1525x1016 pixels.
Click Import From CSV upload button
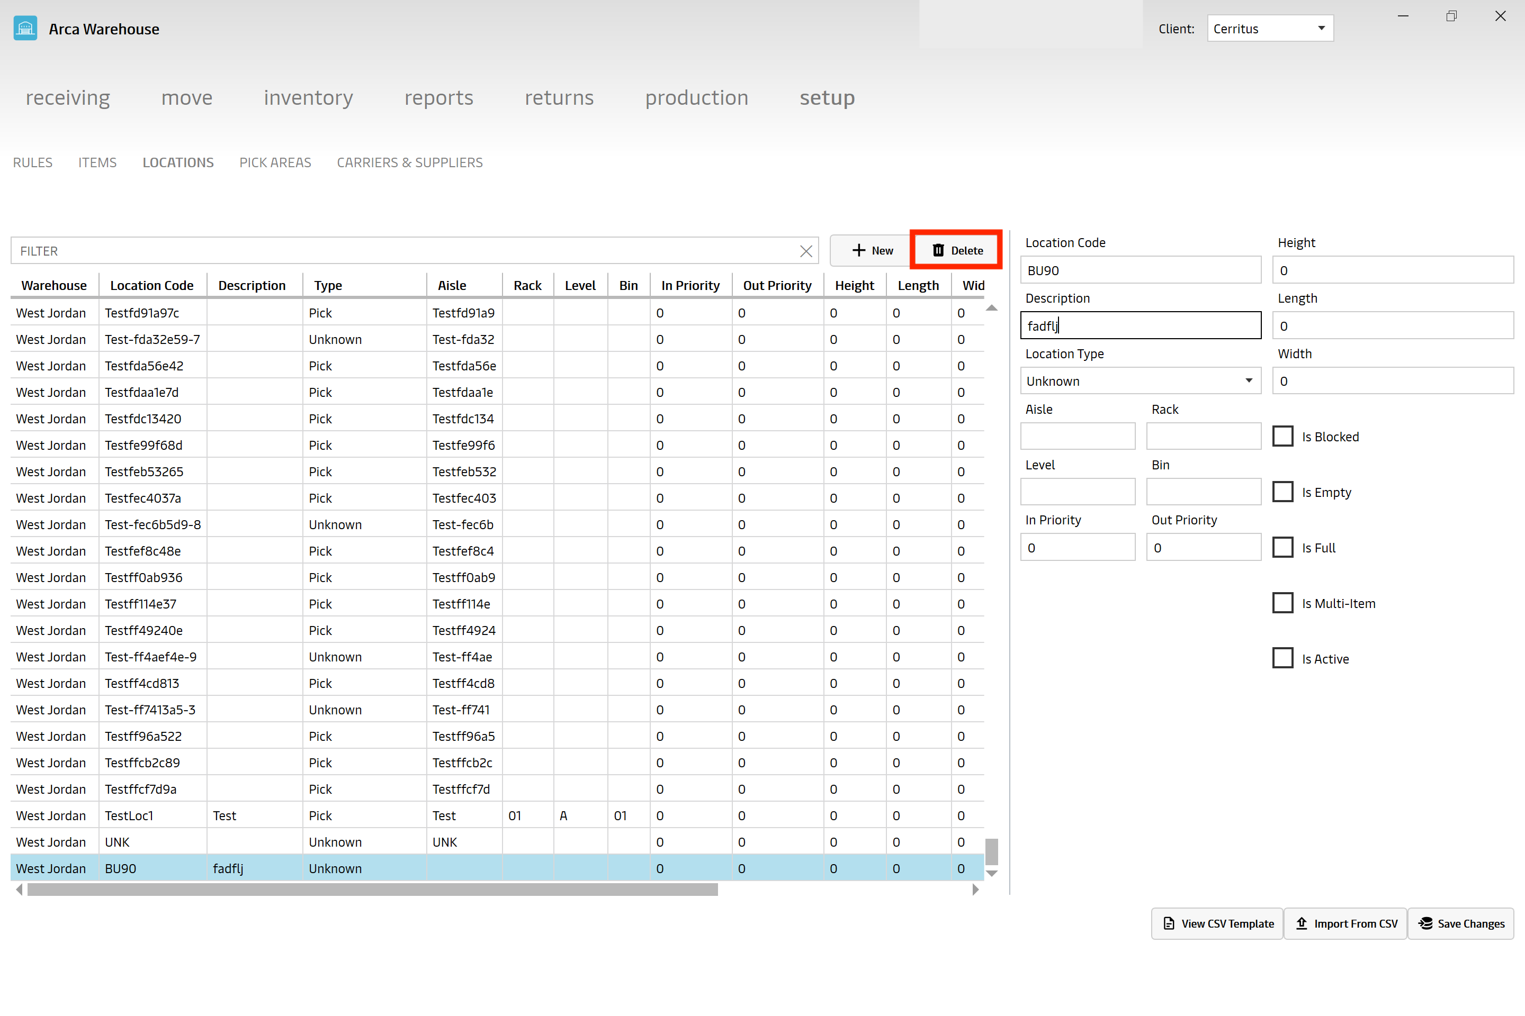(1345, 923)
